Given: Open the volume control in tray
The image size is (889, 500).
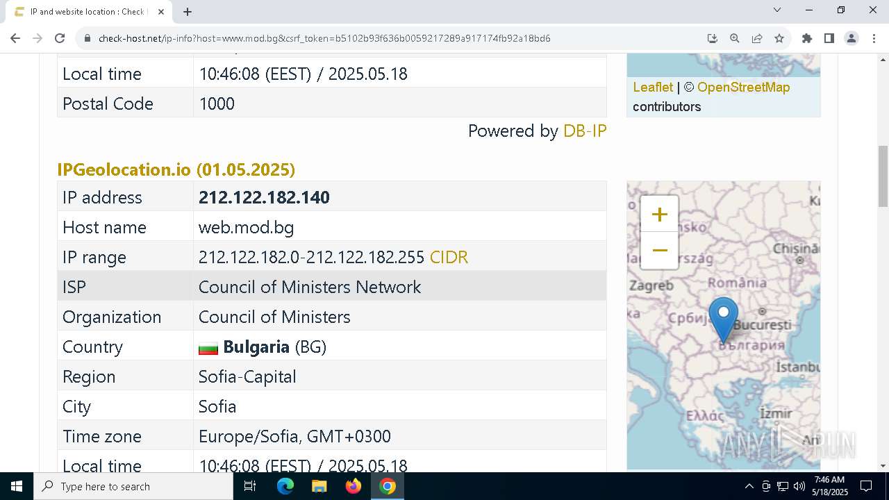Looking at the screenshot, I should [799, 486].
